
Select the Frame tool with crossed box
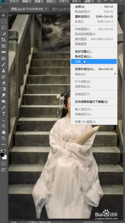[x=3, y=46]
